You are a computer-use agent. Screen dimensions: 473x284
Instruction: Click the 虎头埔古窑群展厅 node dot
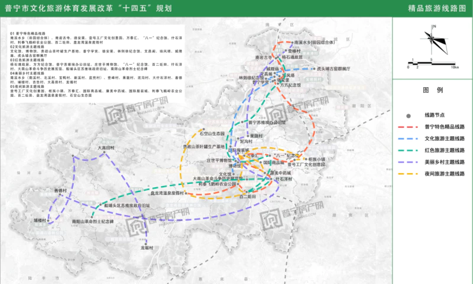(315, 69)
